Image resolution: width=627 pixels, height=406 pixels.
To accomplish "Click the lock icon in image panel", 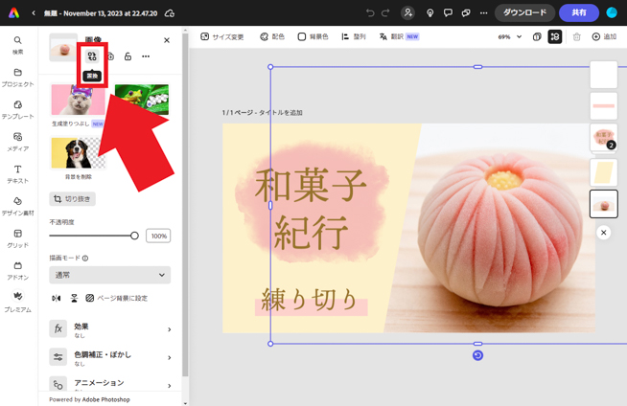I will pyautogui.click(x=128, y=56).
